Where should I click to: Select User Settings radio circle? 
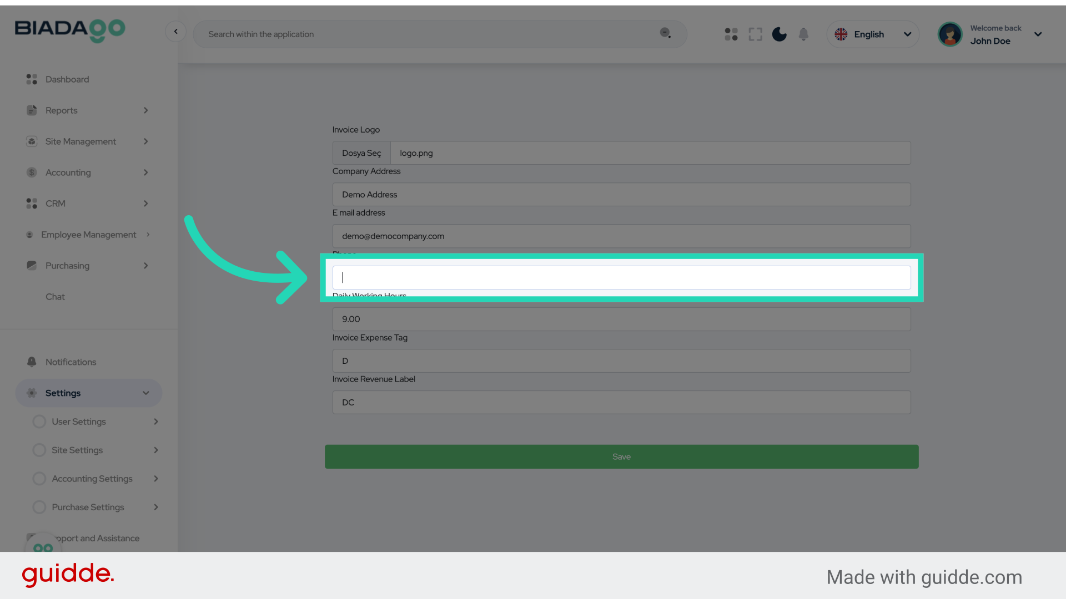point(39,422)
